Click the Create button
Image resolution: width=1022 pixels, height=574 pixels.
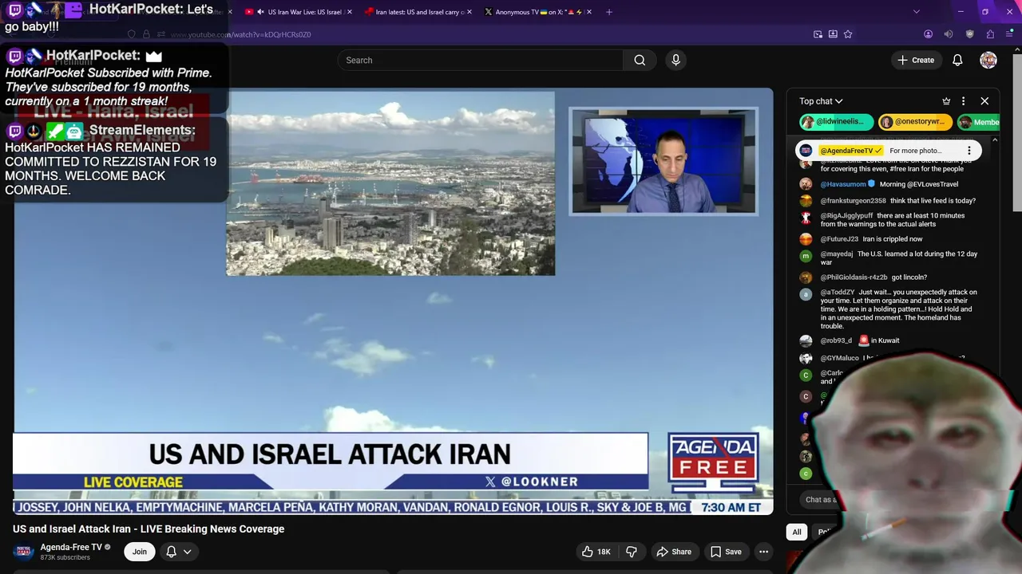click(916, 60)
